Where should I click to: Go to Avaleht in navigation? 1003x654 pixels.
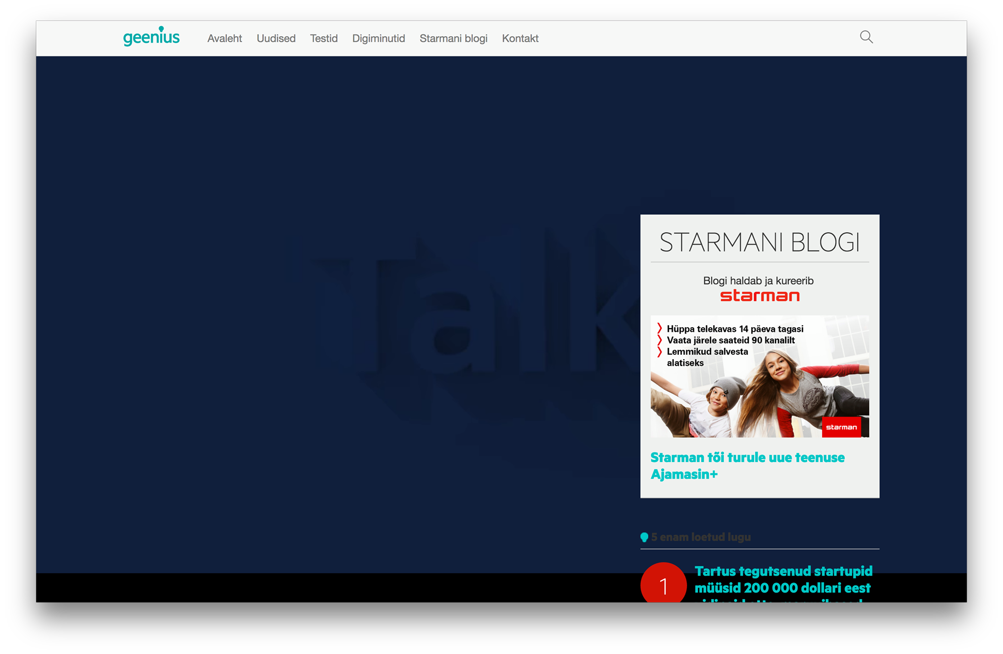(224, 38)
